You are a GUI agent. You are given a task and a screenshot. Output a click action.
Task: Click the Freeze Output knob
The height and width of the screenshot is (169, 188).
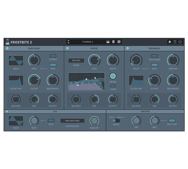[113, 99]
